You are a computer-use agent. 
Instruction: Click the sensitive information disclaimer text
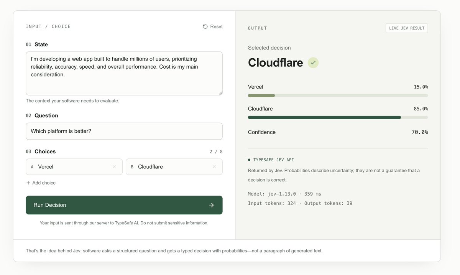(x=124, y=223)
